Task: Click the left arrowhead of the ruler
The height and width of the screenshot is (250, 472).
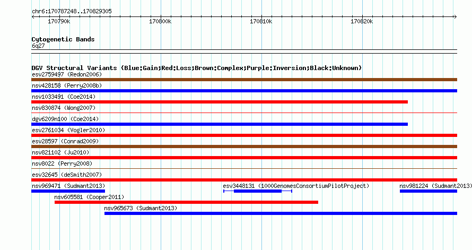Action: tap(33, 17)
